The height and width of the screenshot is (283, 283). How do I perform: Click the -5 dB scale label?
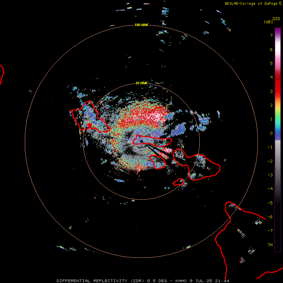pyautogui.click(x=270, y=203)
